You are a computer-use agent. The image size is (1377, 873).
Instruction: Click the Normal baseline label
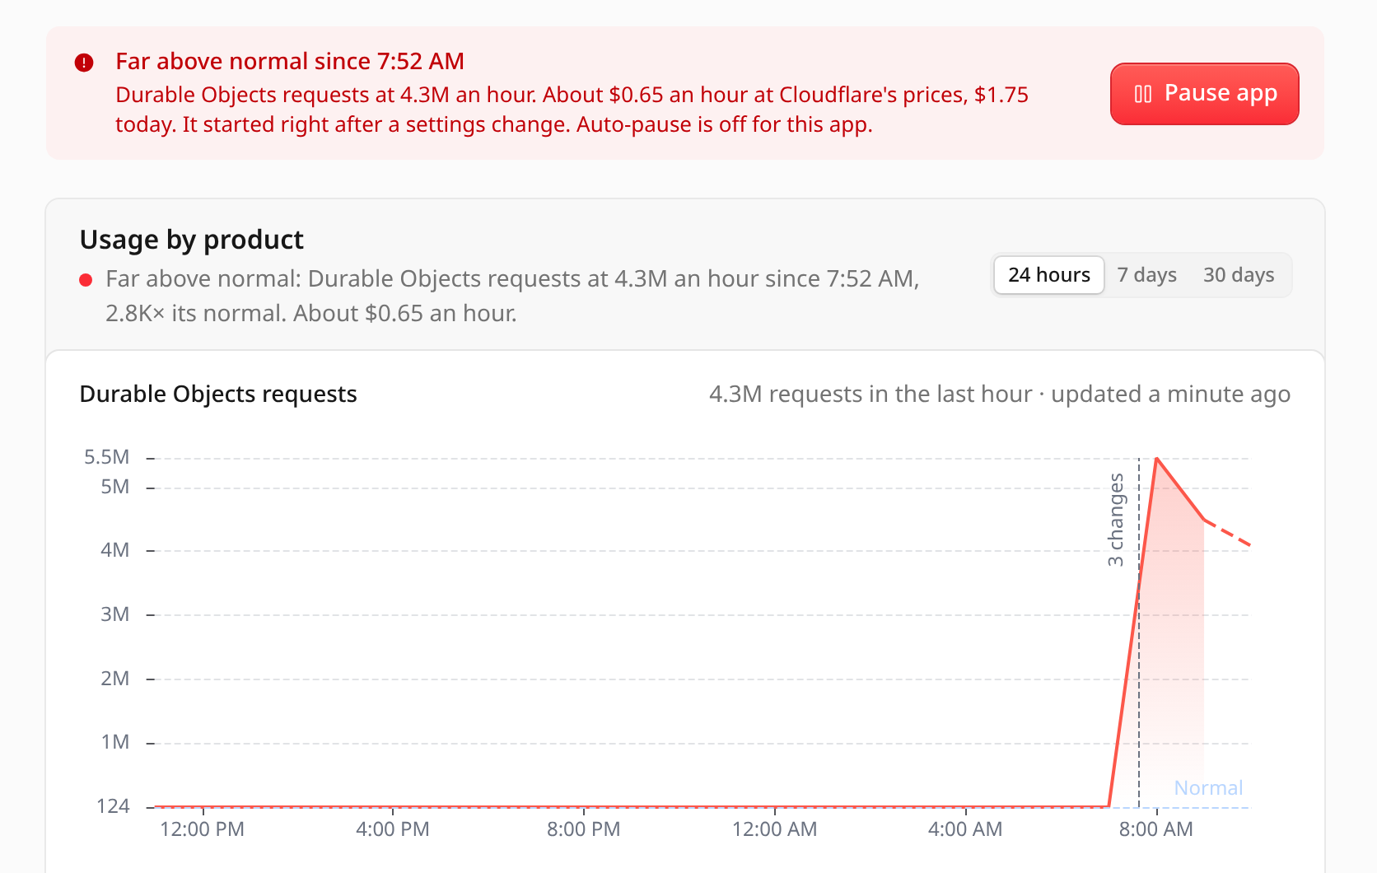tap(1208, 788)
